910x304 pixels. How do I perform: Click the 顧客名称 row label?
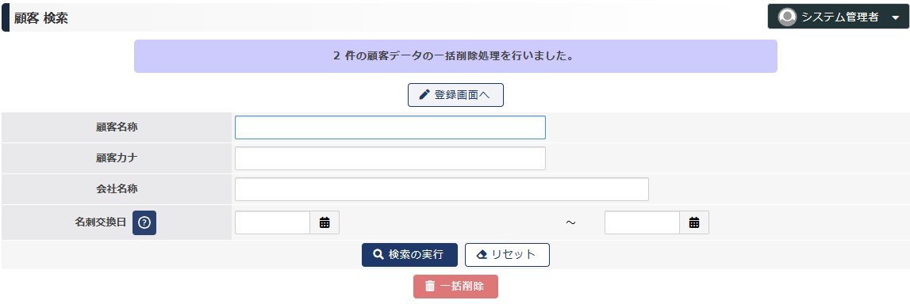click(x=117, y=127)
